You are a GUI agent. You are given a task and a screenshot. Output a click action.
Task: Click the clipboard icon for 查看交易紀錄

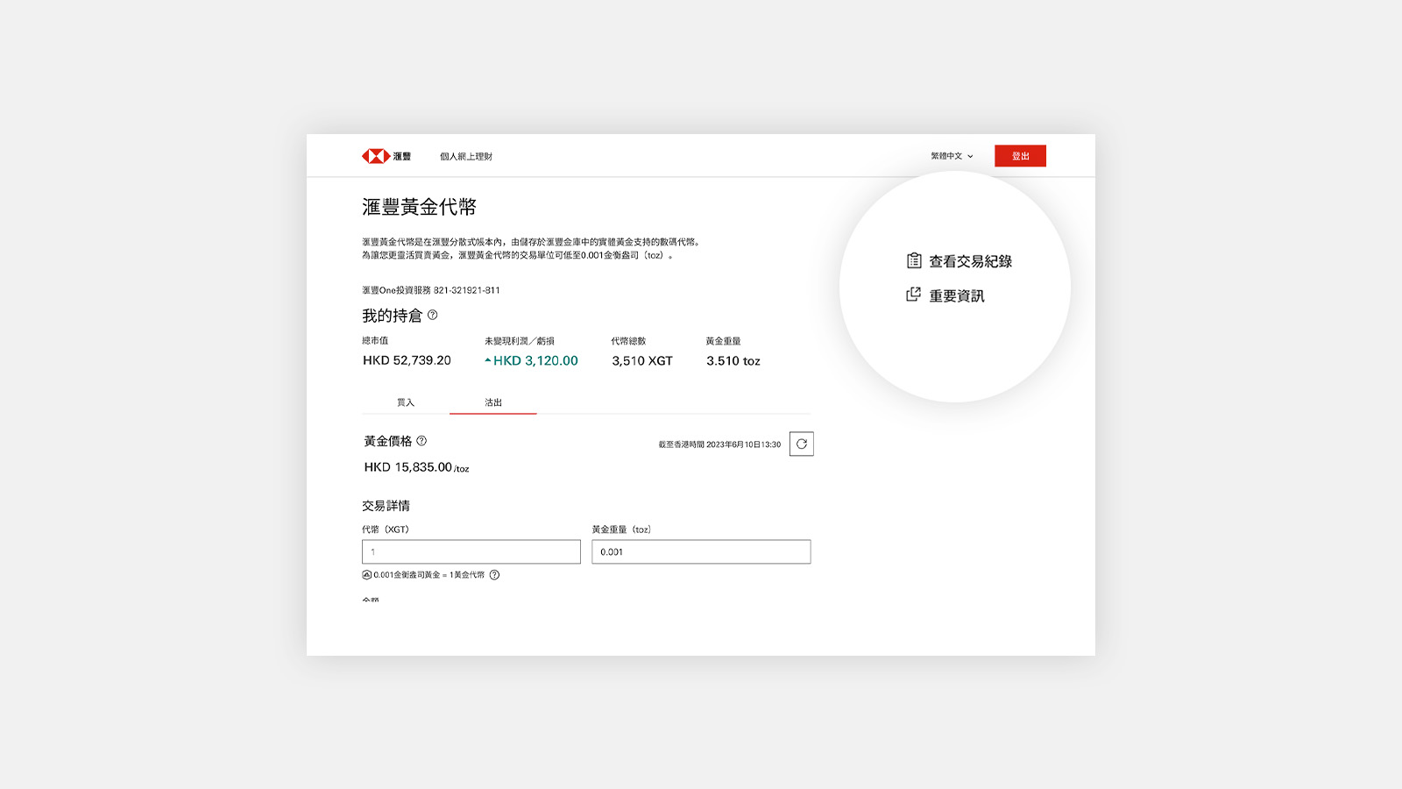[x=914, y=260]
